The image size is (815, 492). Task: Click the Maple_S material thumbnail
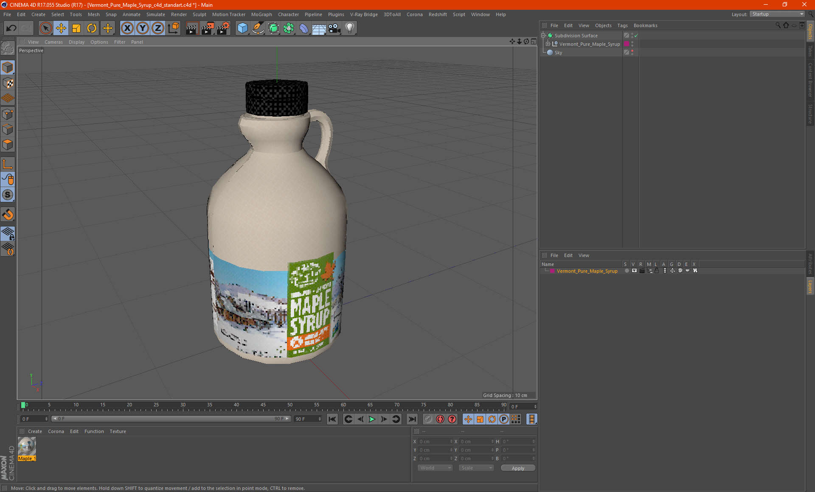27,446
